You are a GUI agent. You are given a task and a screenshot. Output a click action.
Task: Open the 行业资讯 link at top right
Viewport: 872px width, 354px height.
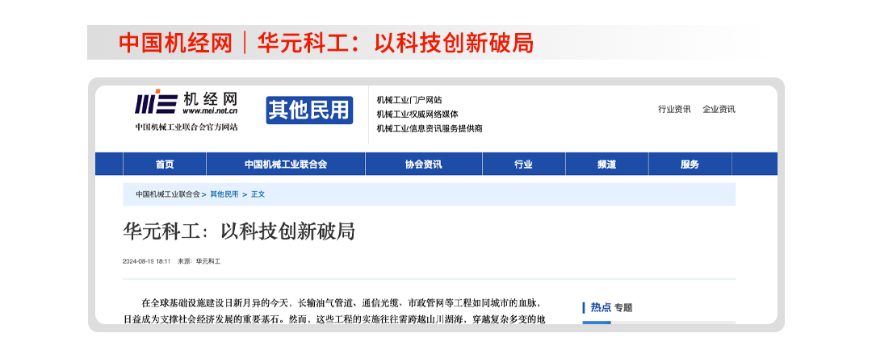[x=674, y=110]
